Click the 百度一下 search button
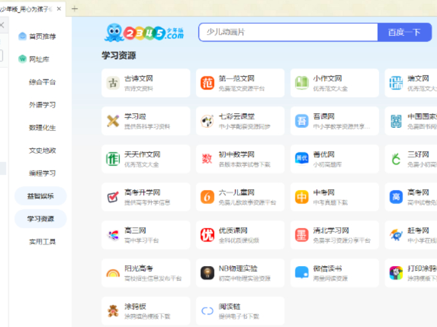The height and width of the screenshot is (327, 437). (x=405, y=32)
